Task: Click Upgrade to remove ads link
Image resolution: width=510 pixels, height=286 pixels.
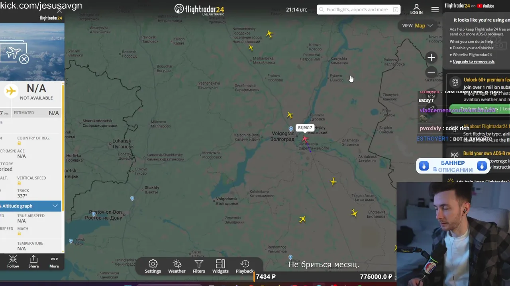Action: [474, 61]
